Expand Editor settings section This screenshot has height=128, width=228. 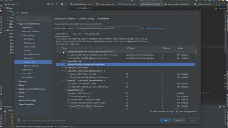[17, 85]
